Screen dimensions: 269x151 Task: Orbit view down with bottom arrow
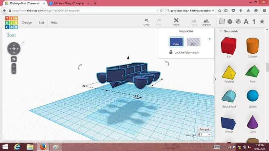point(14,53)
